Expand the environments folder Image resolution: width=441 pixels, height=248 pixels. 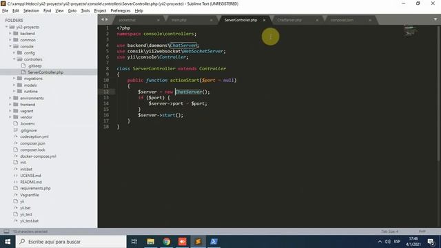10,98
